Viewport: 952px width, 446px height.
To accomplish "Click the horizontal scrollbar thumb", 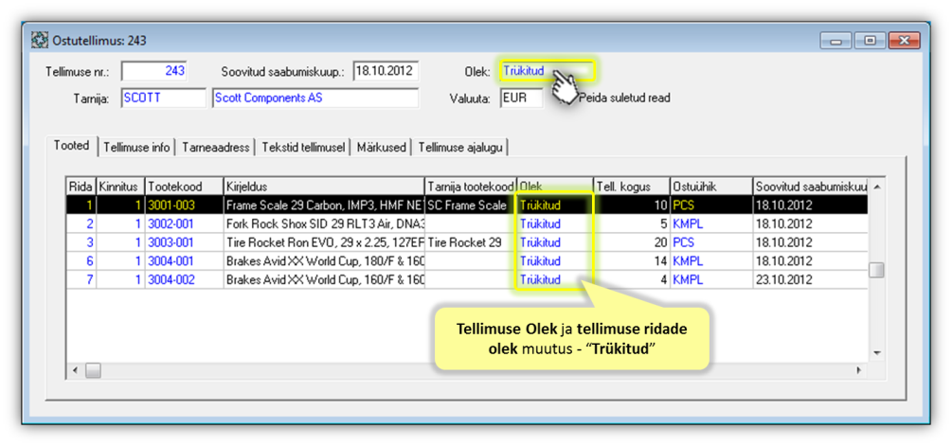I will pos(93,369).
